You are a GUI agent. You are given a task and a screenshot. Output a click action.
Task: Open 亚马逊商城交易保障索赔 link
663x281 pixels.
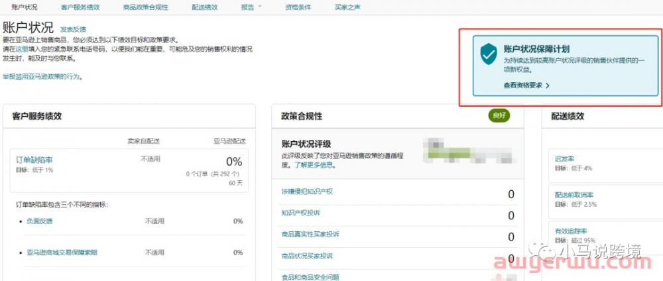(x=62, y=253)
